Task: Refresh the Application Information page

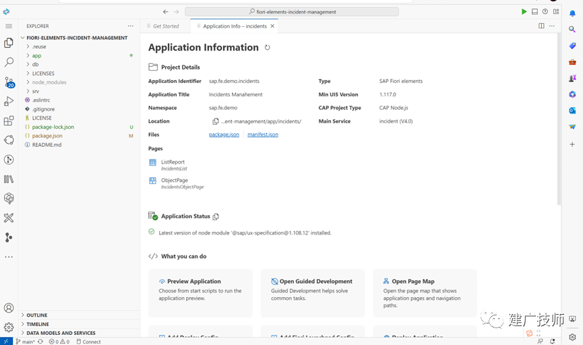Action: (x=267, y=48)
